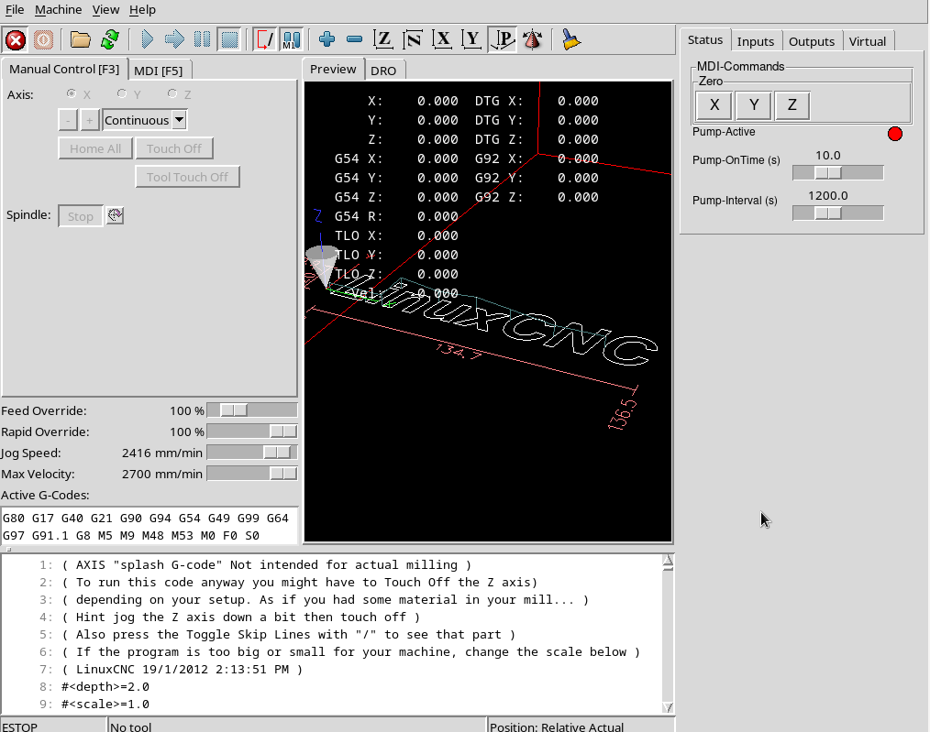
Task: Reload the current file icon
Action: [110, 40]
